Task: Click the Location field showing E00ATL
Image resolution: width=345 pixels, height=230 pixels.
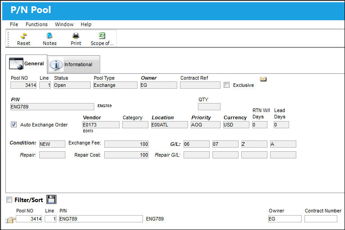Action: pos(170,125)
